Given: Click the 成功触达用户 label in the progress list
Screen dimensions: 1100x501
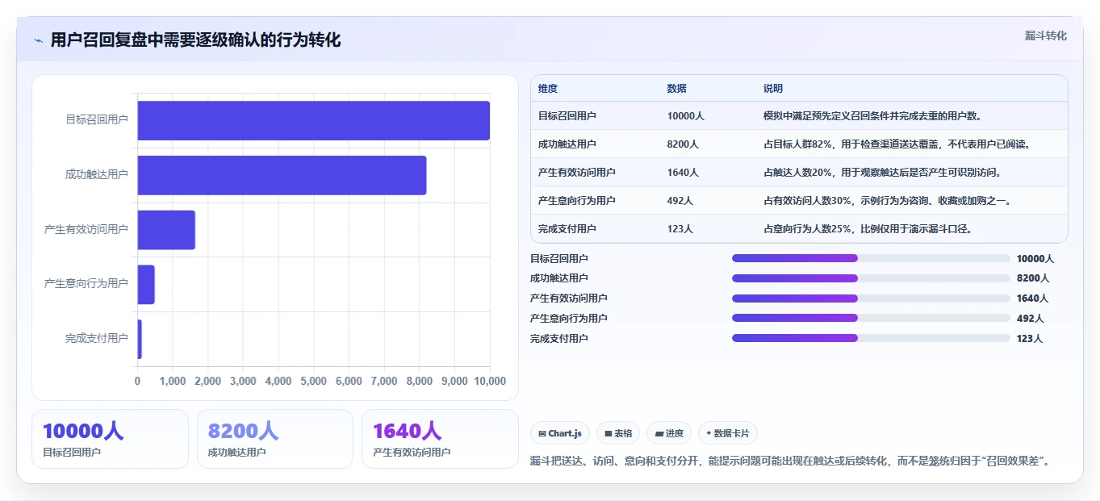Looking at the screenshot, I should [559, 278].
